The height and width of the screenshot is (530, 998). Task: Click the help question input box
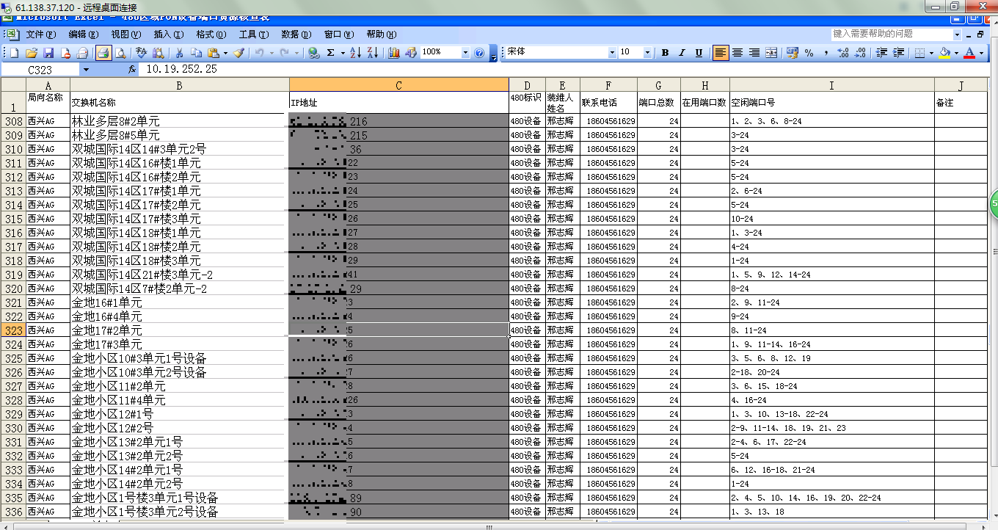(x=892, y=34)
